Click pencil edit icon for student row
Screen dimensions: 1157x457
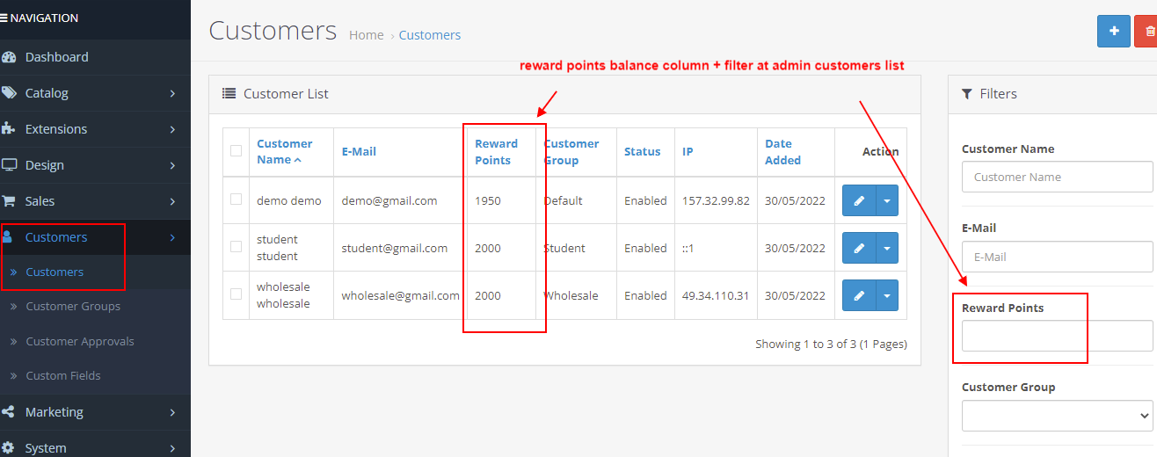(859, 248)
